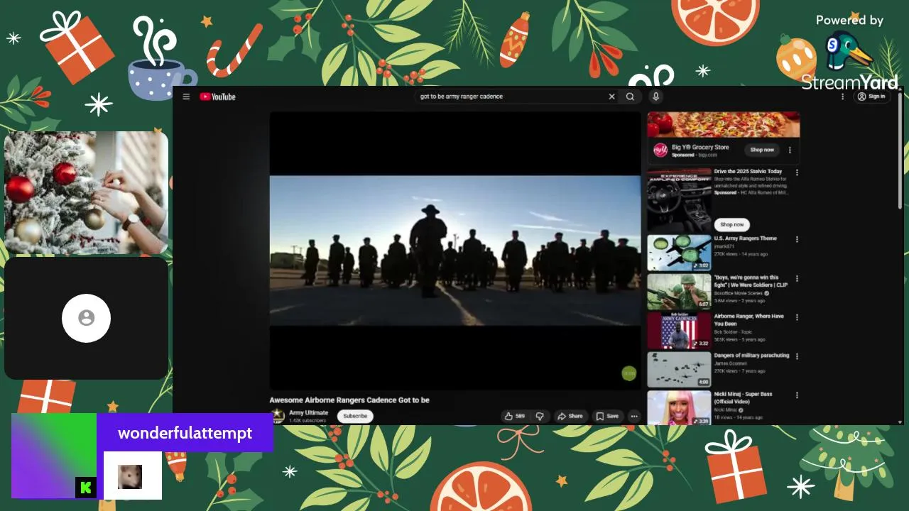The height and width of the screenshot is (511, 909).
Task: Open the 'Nicki Minaj - Super Bass' thumbnail
Action: [x=679, y=408]
